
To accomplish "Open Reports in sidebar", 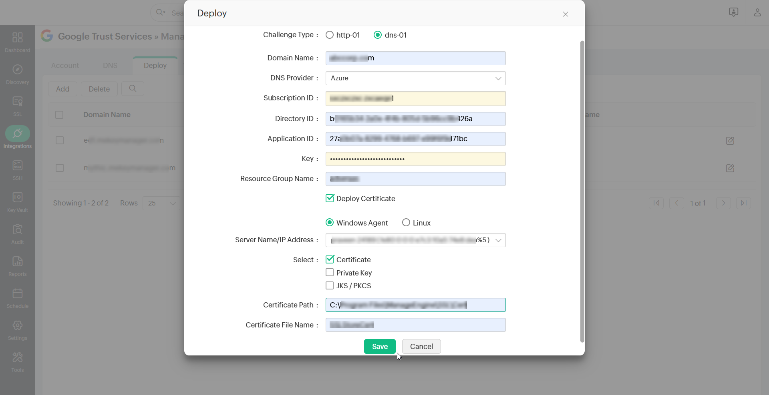I will pos(17,266).
